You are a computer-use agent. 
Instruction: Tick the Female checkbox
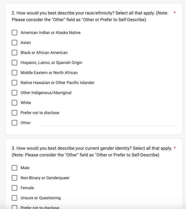click(x=14, y=188)
